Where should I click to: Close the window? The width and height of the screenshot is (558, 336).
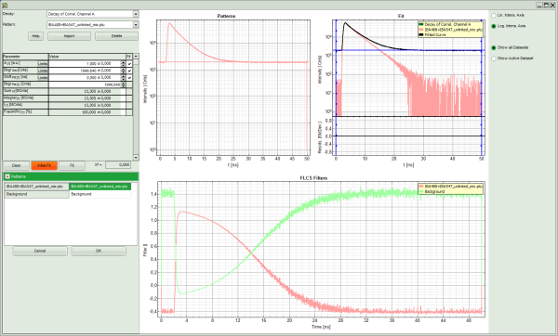pyautogui.click(x=552, y=5)
